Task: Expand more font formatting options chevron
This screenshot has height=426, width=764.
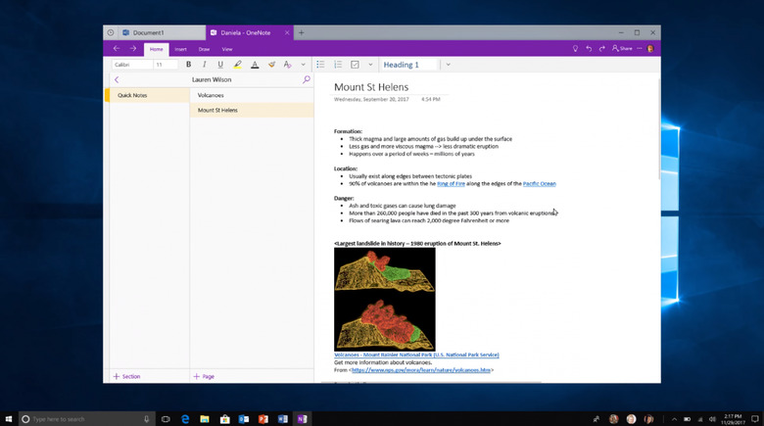Action: click(303, 65)
